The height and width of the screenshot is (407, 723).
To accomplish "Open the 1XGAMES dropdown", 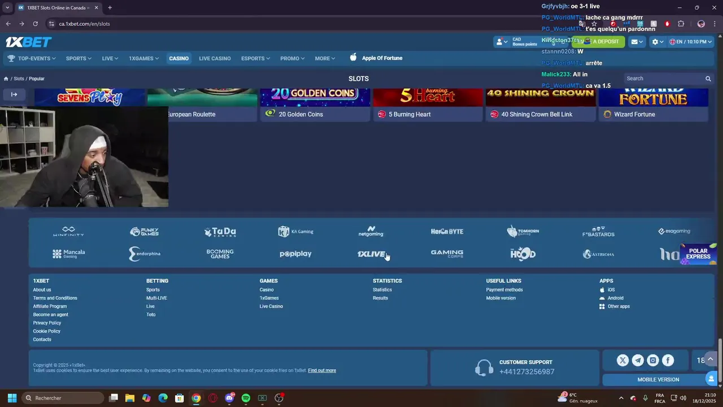I will [x=143, y=58].
